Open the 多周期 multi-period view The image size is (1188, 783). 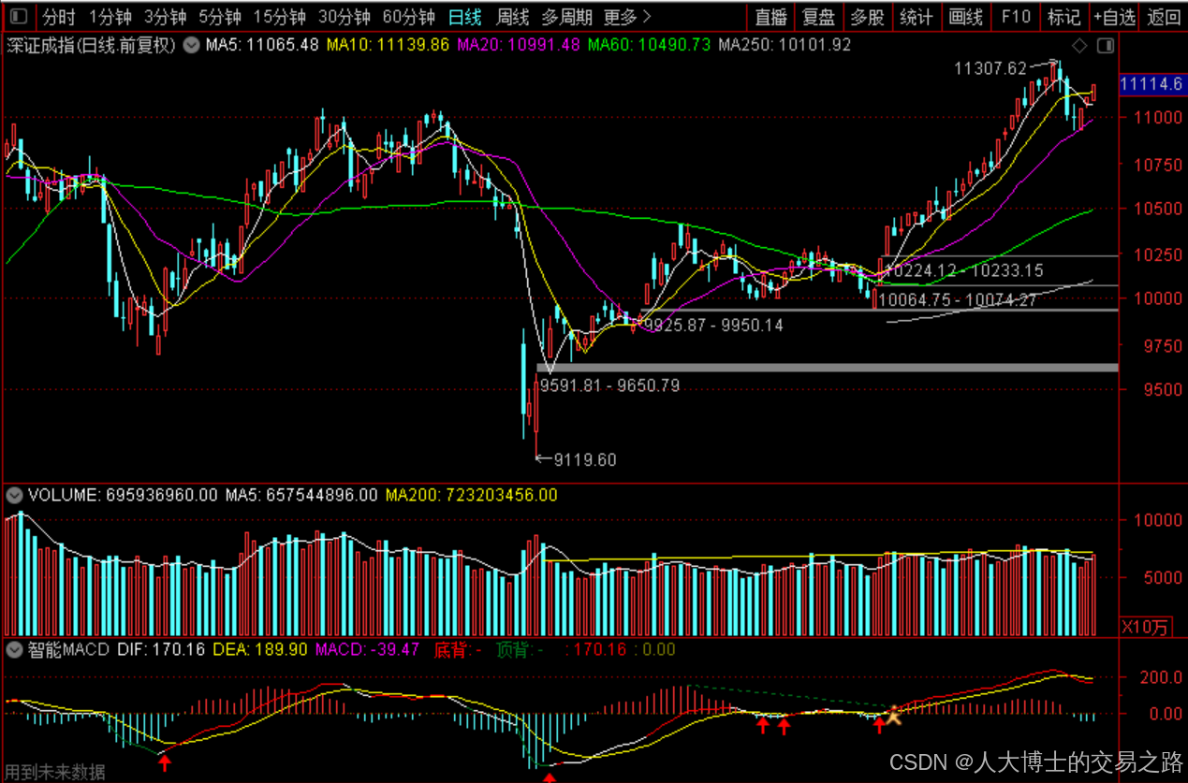[x=566, y=16]
